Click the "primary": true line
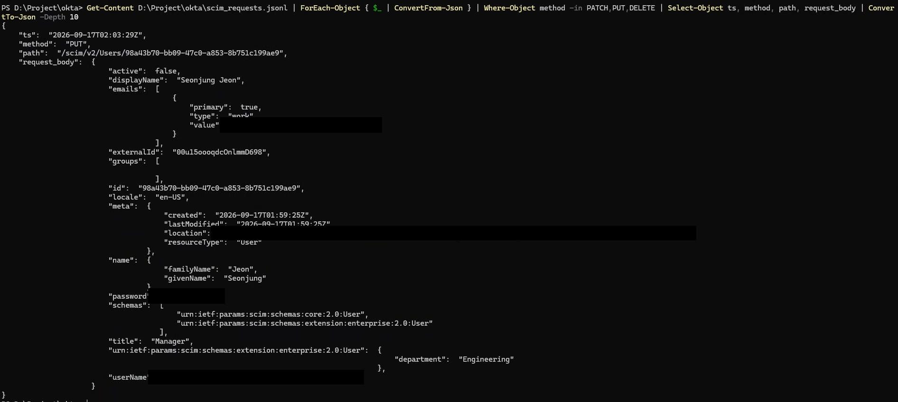Image resolution: width=898 pixels, height=402 pixels. pyautogui.click(x=225, y=107)
